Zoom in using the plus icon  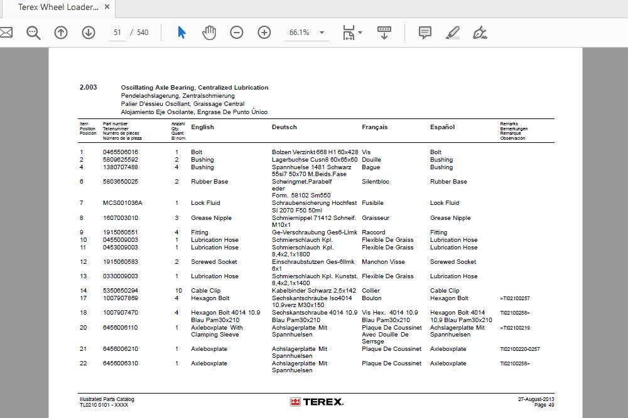tap(264, 31)
